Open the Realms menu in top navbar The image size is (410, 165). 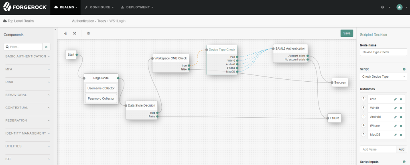66,7
